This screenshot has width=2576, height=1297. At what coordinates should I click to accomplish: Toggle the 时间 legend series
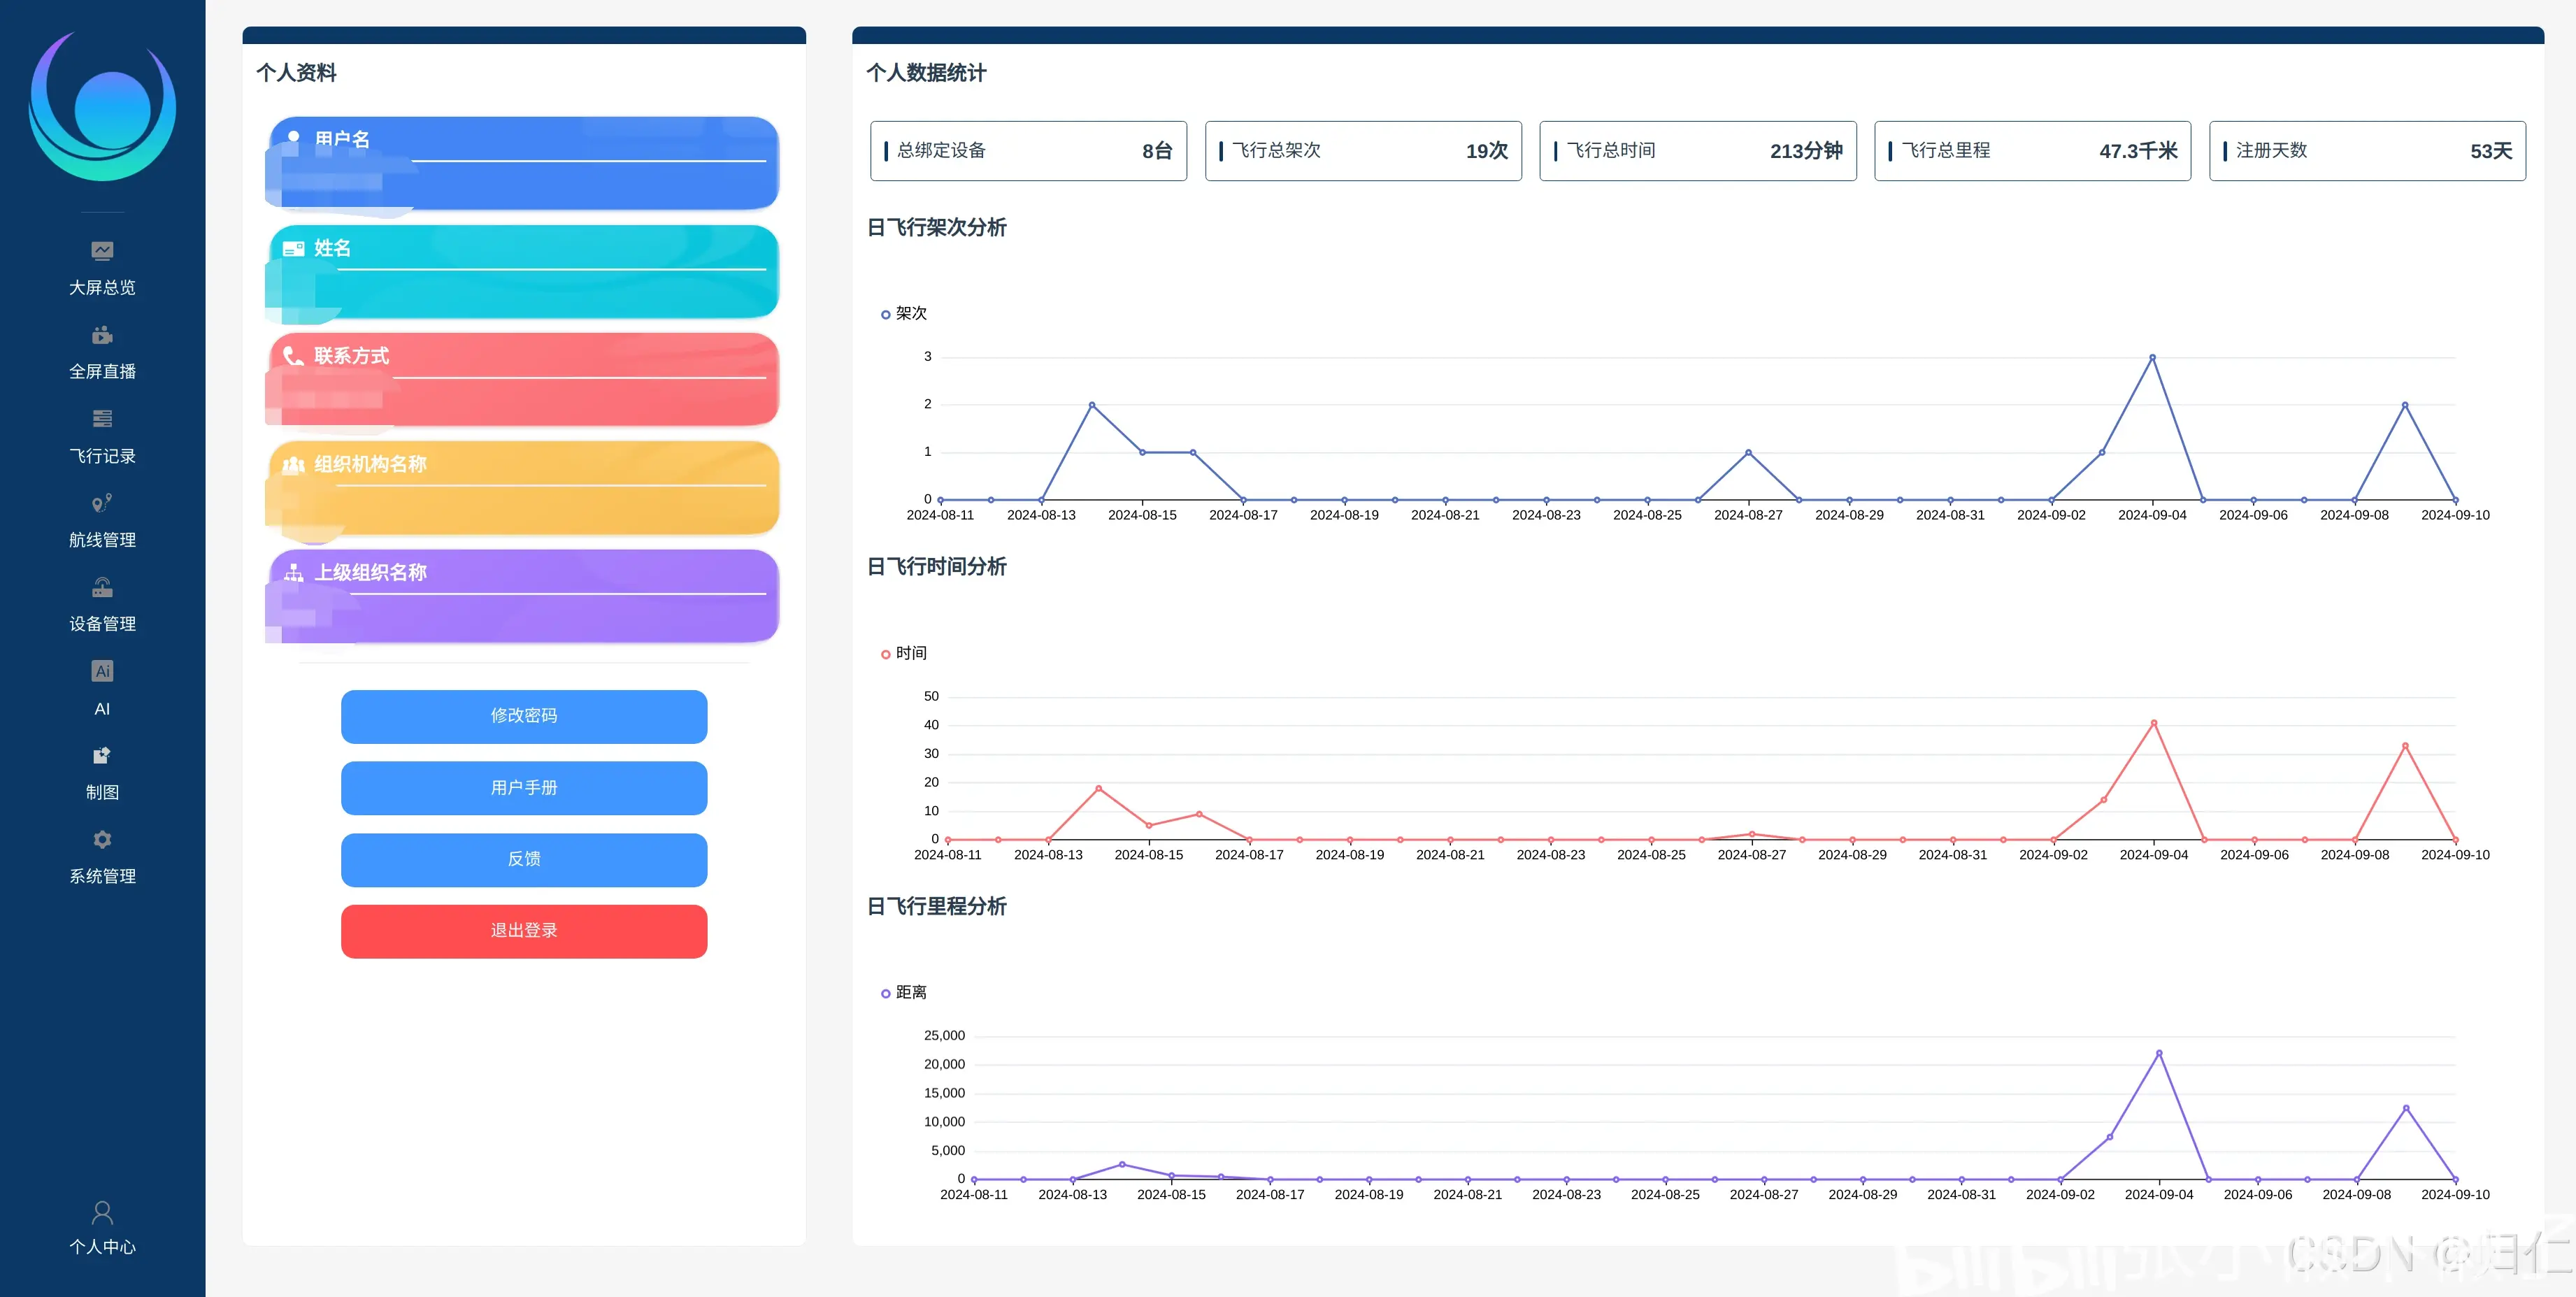904,653
